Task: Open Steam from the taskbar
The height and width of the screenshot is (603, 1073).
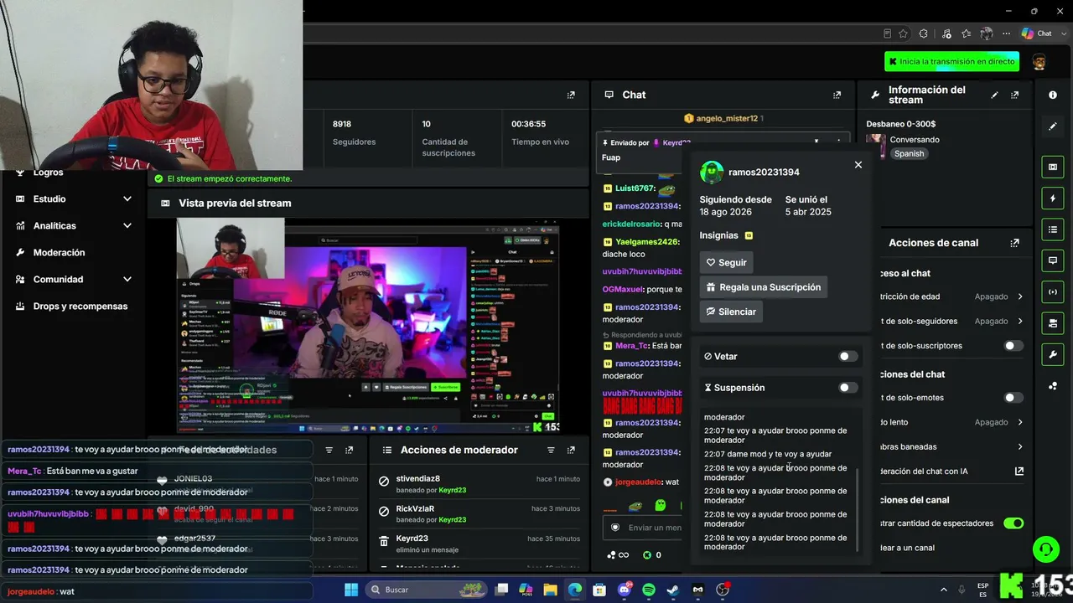Action: (673, 590)
